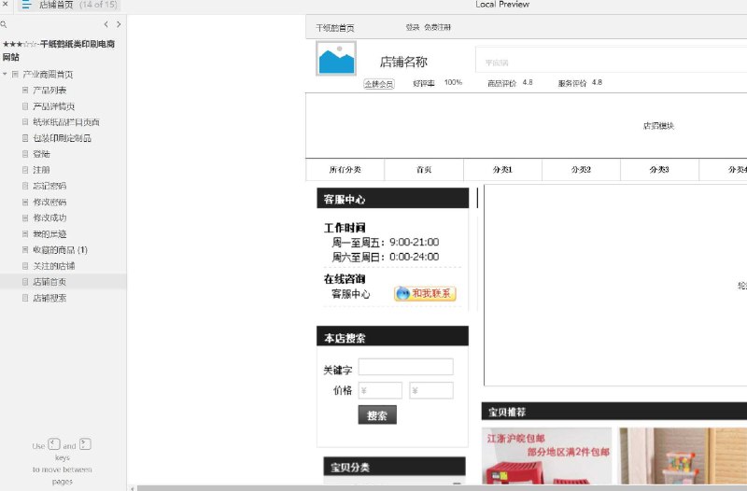This screenshot has height=491, width=747.
Task: Open the 产业商圈首页 page
Action: point(48,75)
